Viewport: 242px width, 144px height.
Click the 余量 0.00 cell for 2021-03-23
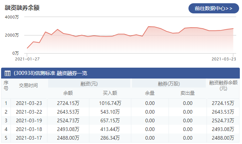[150, 103]
